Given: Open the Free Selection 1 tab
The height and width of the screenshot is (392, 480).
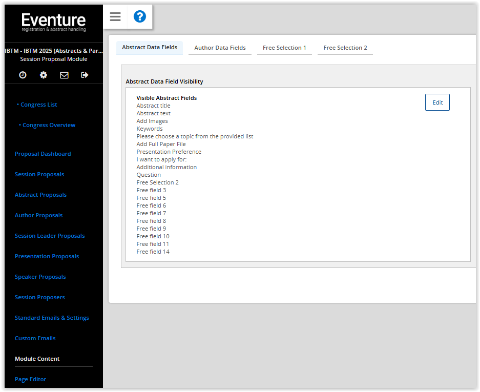Looking at the screenshot, I should (284, 47).
